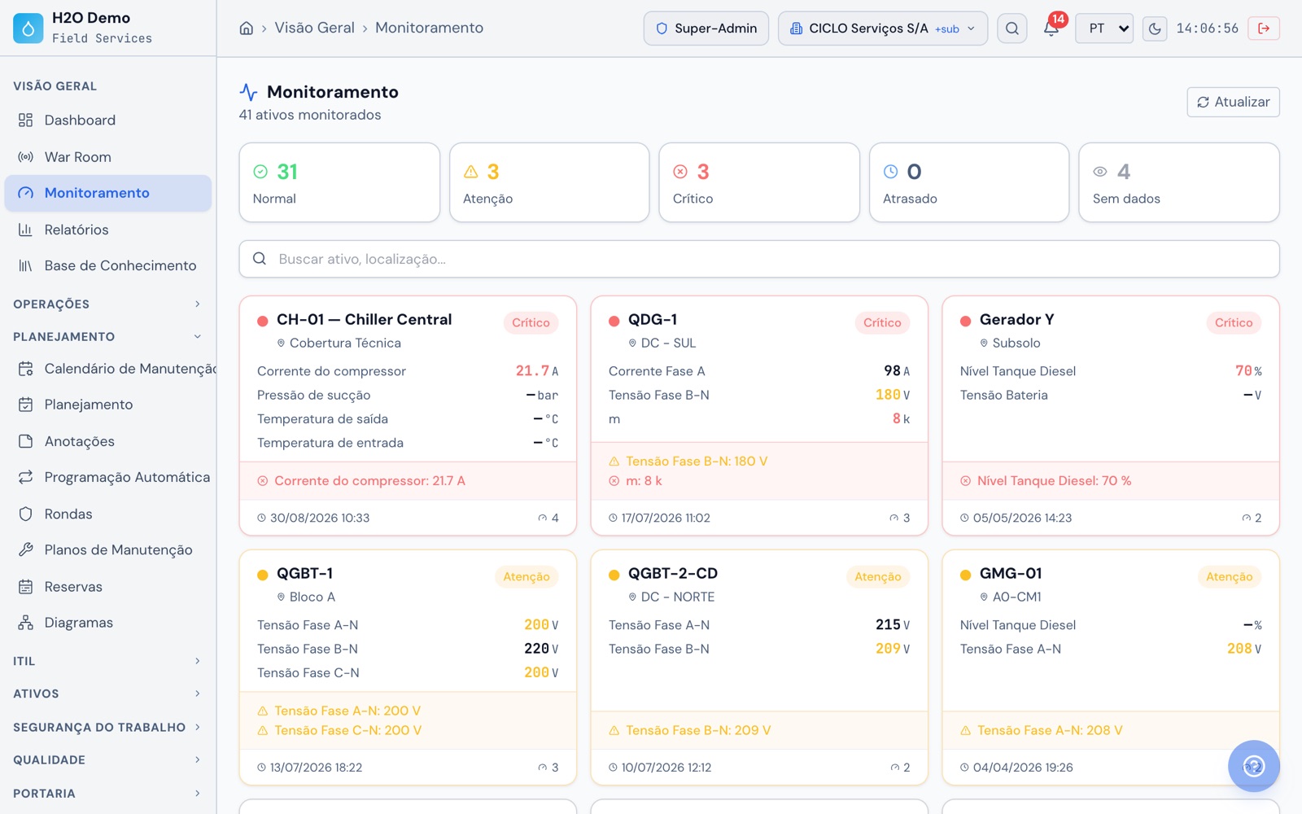1302x814 pixels.
Task: Go to home via breadcrumb house icon
Action: point(247,28)
